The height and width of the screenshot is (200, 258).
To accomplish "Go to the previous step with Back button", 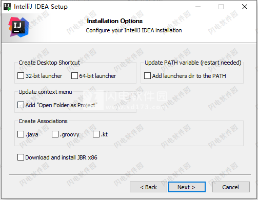I will [x=148, y=187].
